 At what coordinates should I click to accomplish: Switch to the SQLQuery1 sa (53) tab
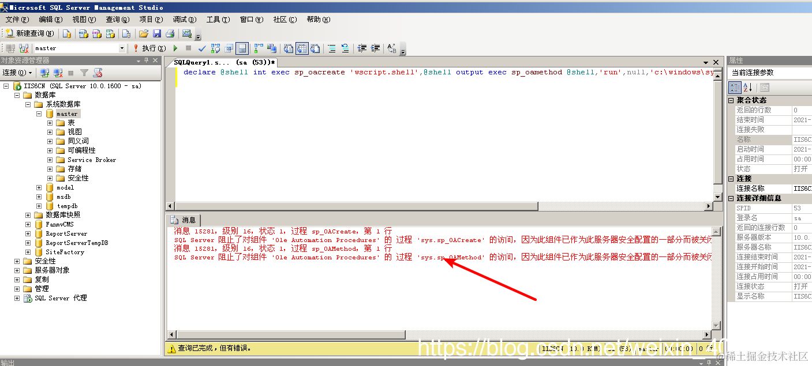(x=224, y=62)
